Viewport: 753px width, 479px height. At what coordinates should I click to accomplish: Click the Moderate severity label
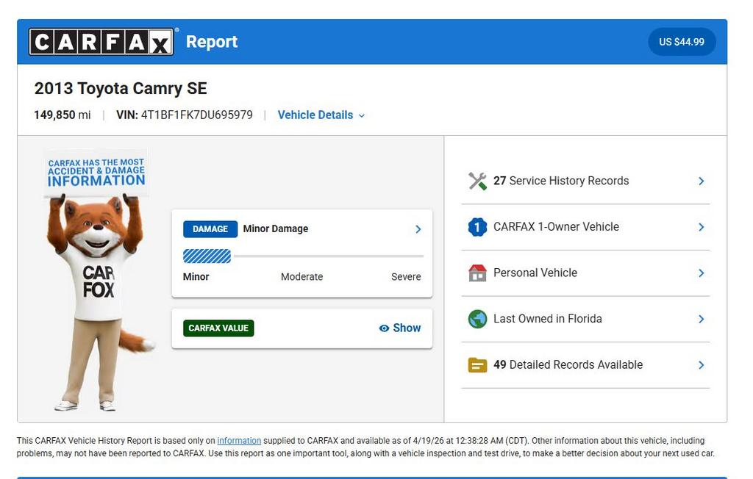(301, 277)
